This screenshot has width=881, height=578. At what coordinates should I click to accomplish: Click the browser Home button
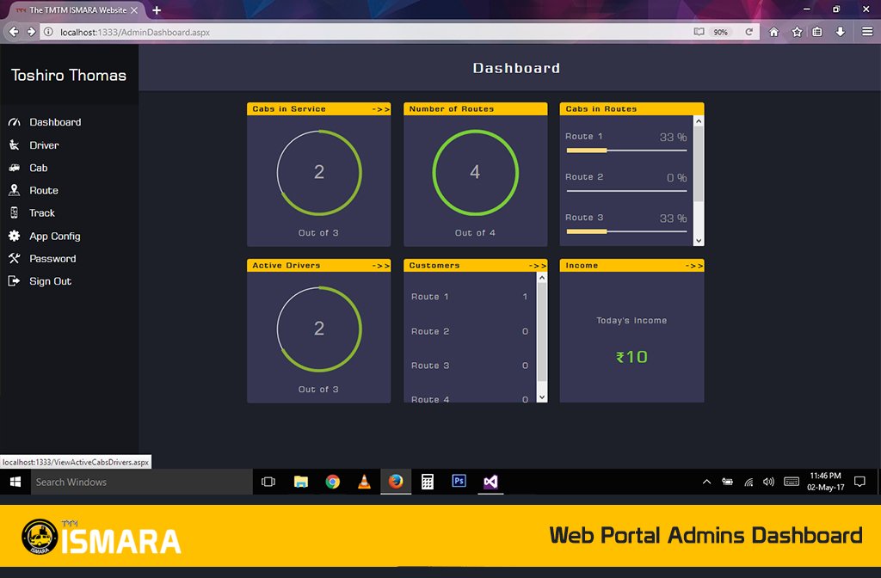774,32
